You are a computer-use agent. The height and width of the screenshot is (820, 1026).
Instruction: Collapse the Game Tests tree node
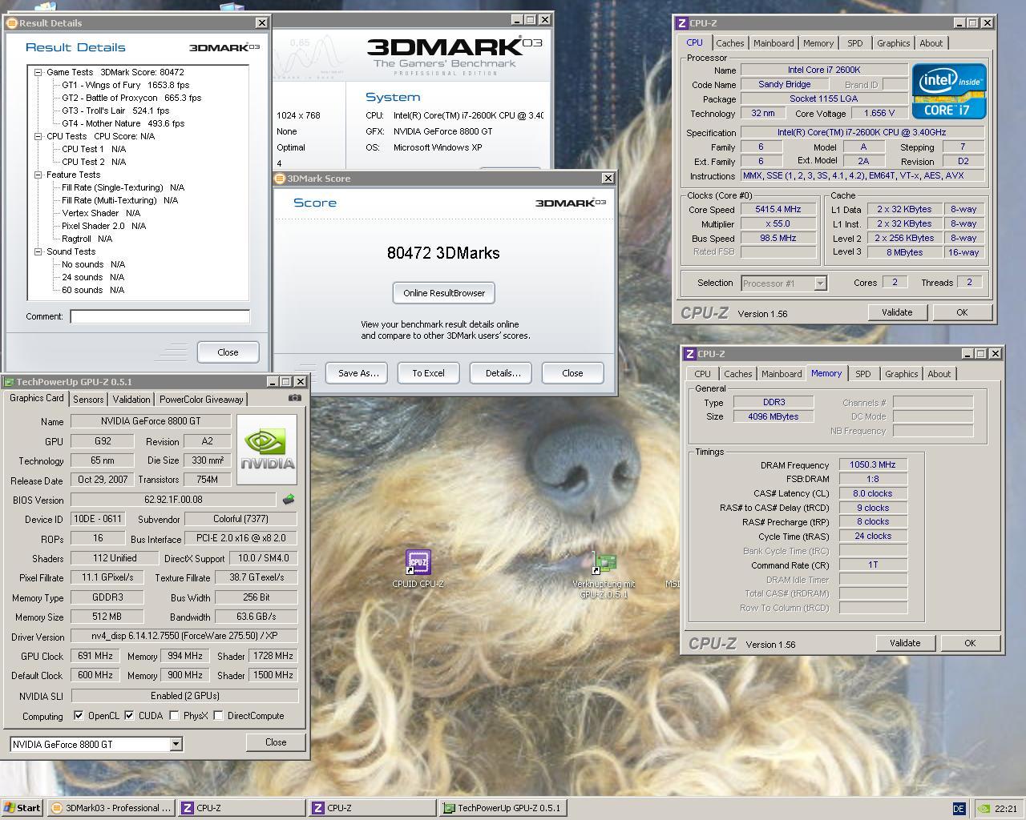(x=38, y=72)
